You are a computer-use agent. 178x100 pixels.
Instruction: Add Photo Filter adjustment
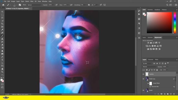click(155, 46)
